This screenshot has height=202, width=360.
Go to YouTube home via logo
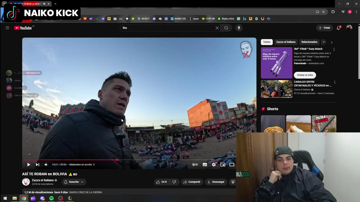23,28
